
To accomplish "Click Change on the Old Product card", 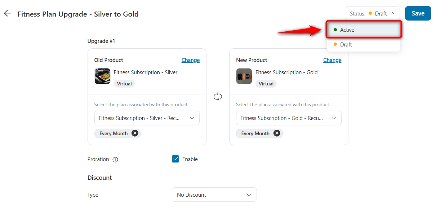I will tap(190, 60).
